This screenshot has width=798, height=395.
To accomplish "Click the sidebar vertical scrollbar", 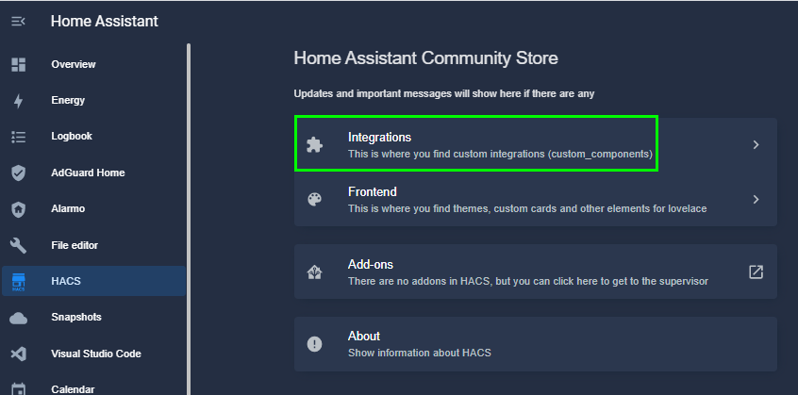I will click(x=189, y=219).
